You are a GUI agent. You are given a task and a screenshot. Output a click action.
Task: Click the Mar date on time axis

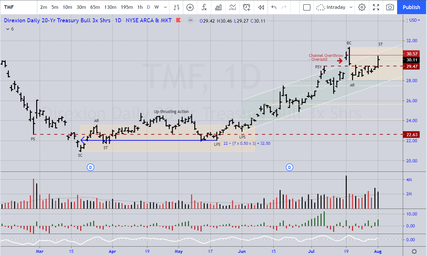click(x=39, y=251)
